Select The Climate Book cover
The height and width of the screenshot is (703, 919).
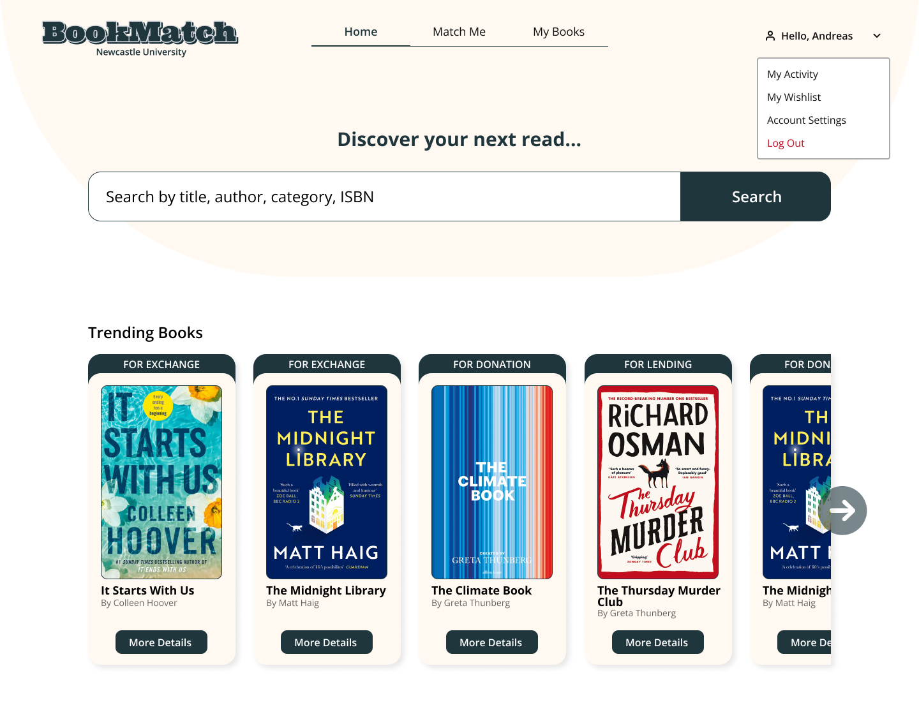coord(492,482)
